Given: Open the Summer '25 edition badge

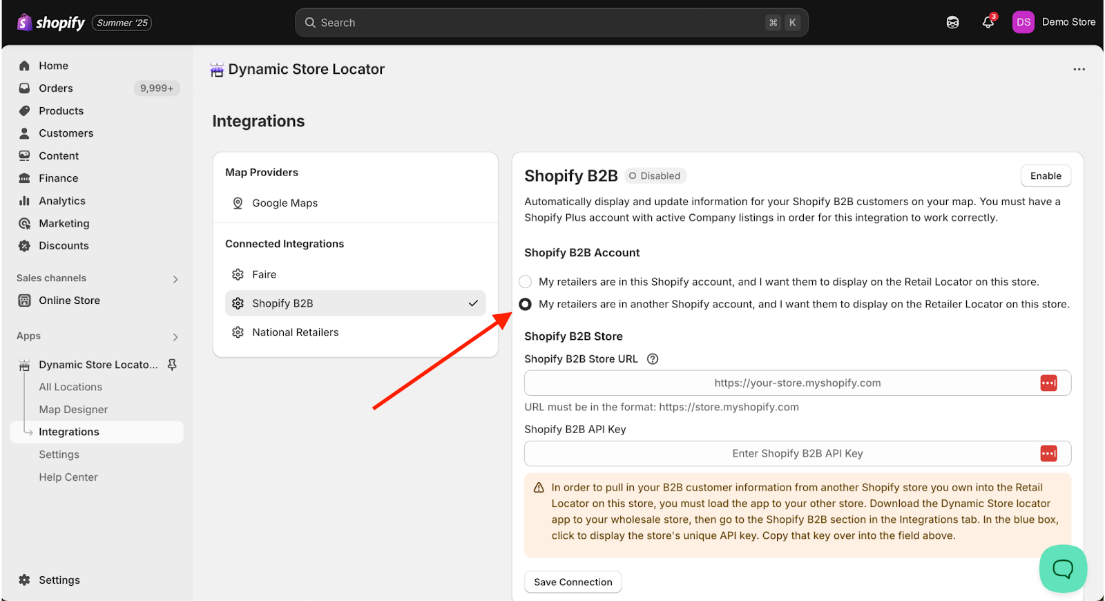Looking at the screenshot, I should coord(122,23).
